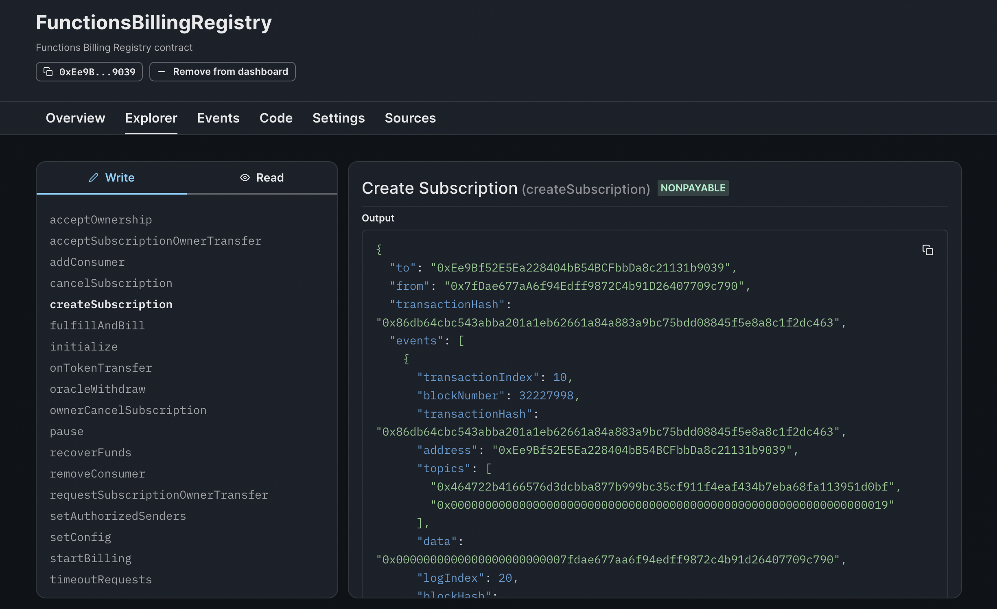
Task: Click minus icon on Remove from dashboard
Action: click(x=162, y=72)
